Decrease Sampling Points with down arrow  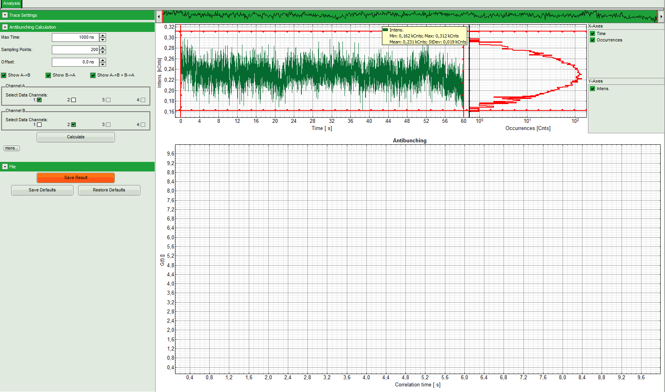coord(103,52)
